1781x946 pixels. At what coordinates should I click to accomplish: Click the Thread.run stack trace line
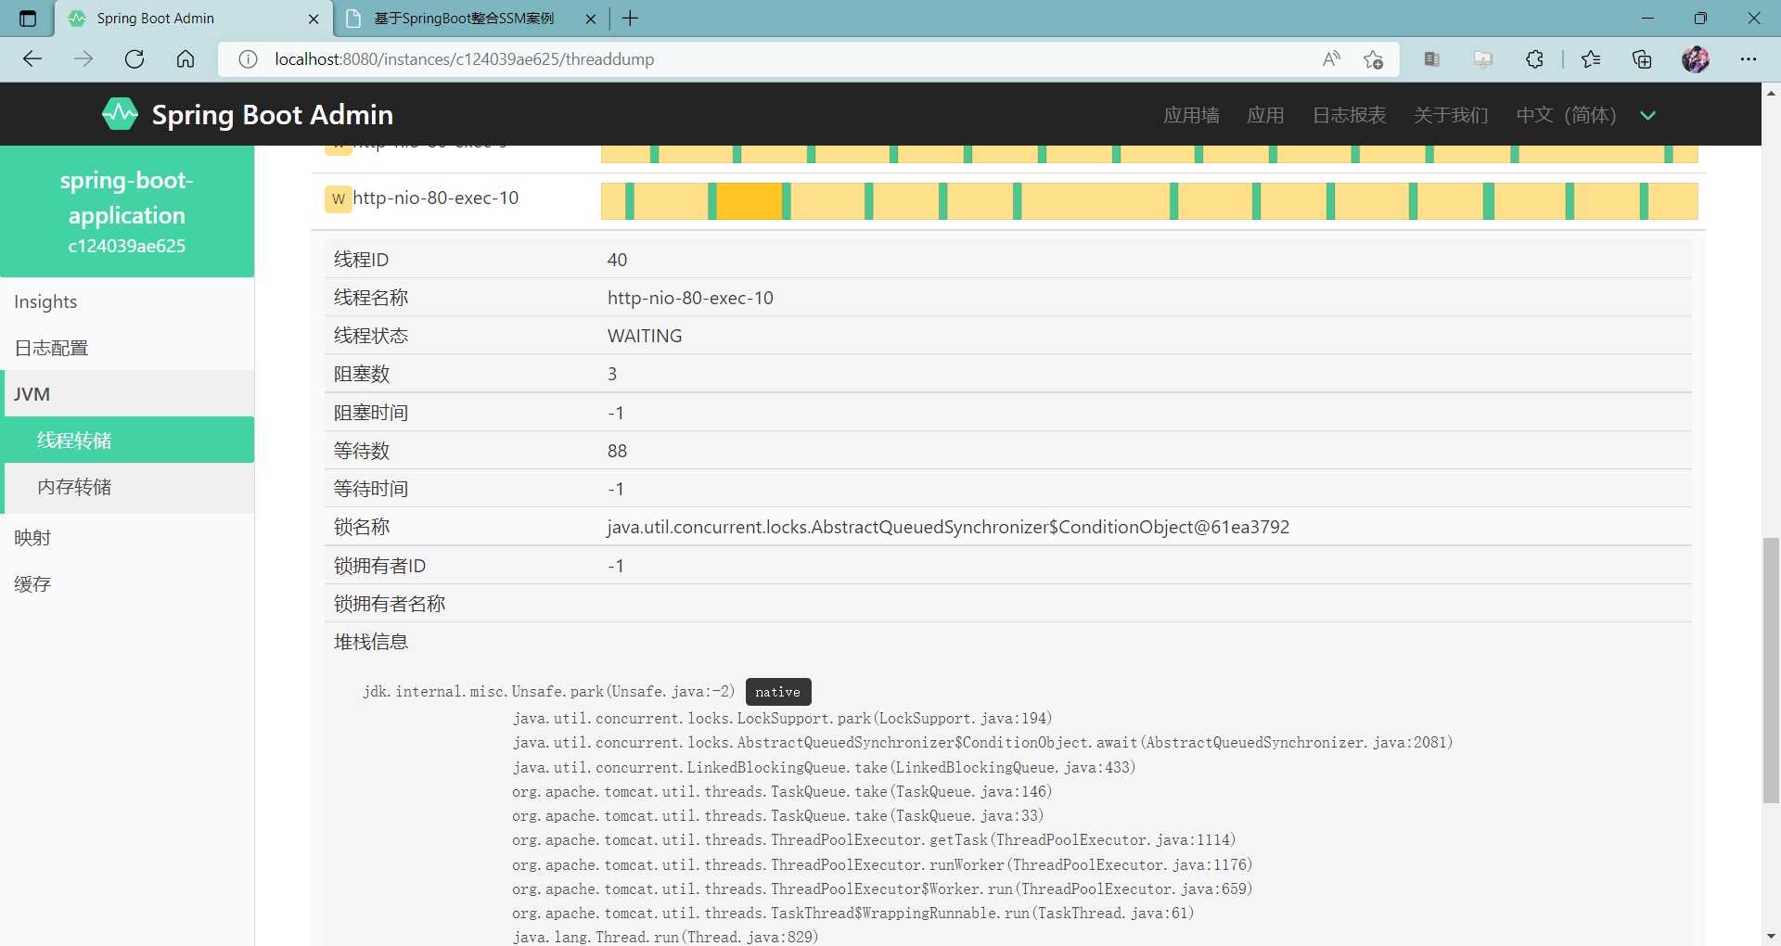tap(665, 937)
